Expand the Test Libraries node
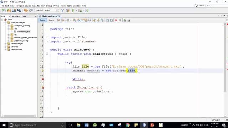228x128 pixels. (x=5, y=50)
